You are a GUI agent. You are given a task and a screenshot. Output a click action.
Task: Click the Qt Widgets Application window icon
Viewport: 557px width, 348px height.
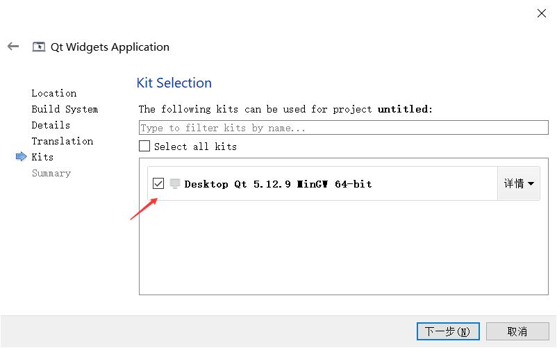[x=39, y=47]
